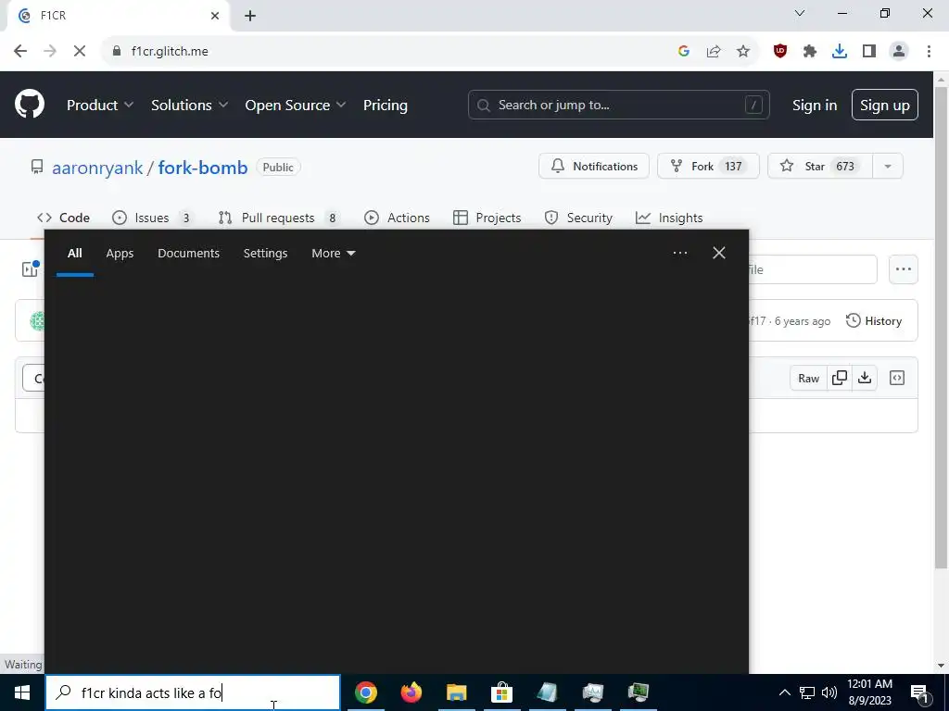Open the Projects tab

pyautogui.click(x=487, y=218)
